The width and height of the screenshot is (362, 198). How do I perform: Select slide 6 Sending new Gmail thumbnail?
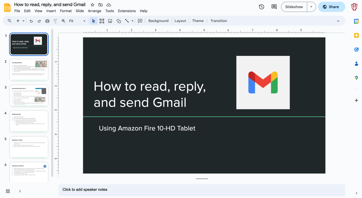(x=29, y=172)
